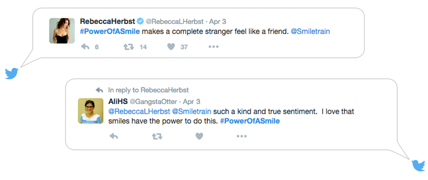
Task: Click the Twitter bird logo at bottom right
Action: pos(419,165)
